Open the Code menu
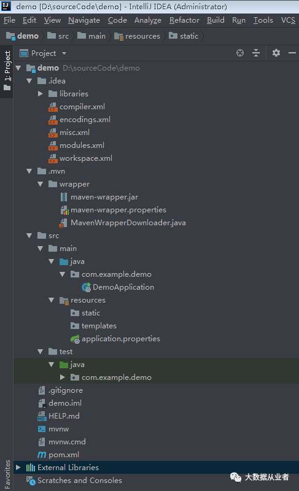Image resolution: width=299 pixels, height=491 pixels. 117,20
